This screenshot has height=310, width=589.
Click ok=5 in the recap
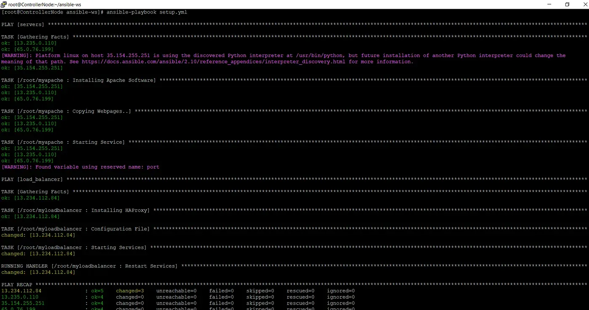(97, 291)
